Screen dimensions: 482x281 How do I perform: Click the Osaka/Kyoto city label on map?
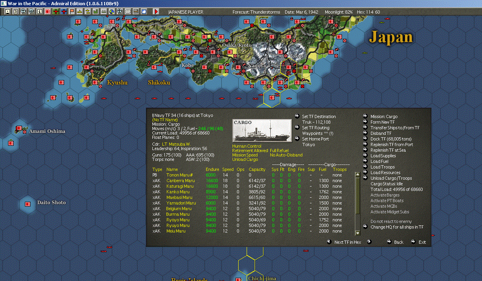tap(237, 45)
